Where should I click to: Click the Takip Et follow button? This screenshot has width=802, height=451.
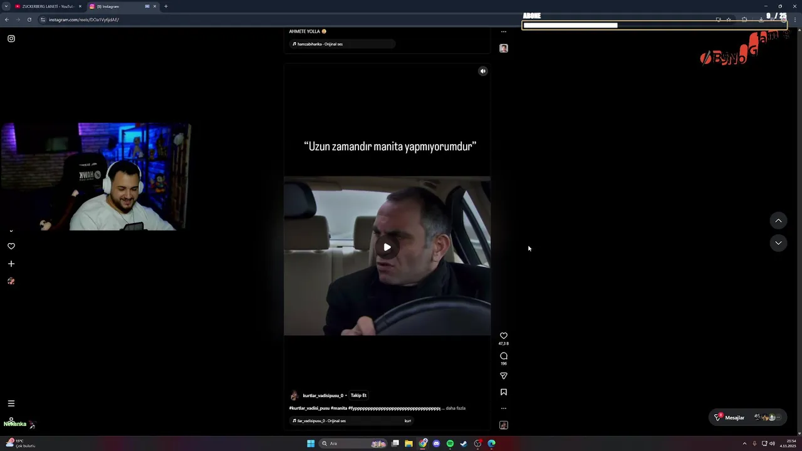(358, 395)
